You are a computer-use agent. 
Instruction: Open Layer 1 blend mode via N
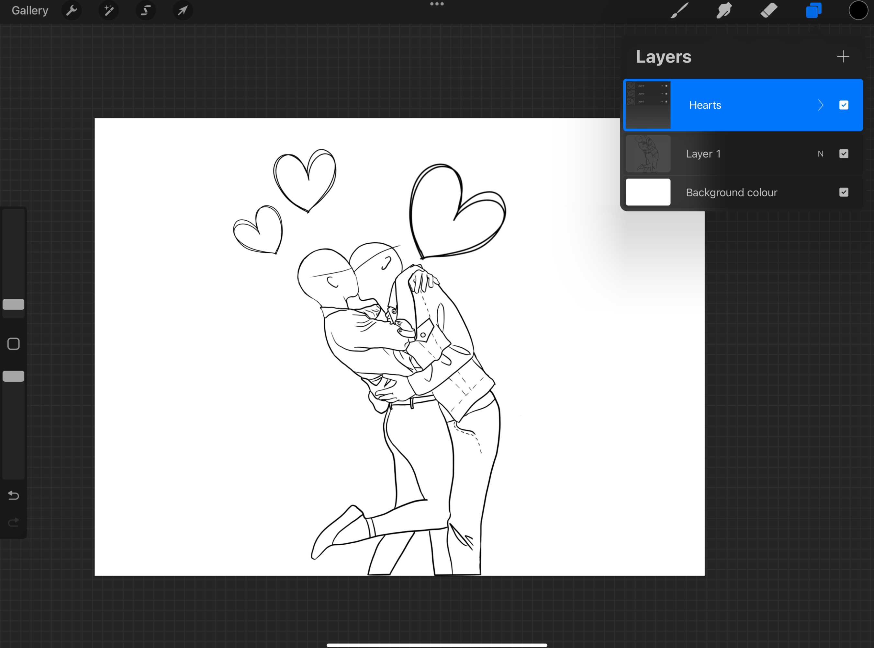[821, 154]
